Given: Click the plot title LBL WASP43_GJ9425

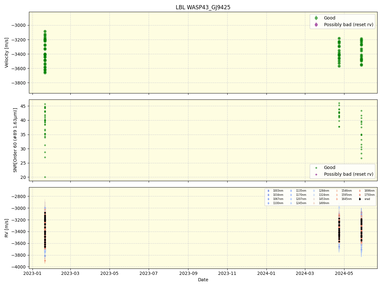Looking at the screenshot, I should point(203,7).
